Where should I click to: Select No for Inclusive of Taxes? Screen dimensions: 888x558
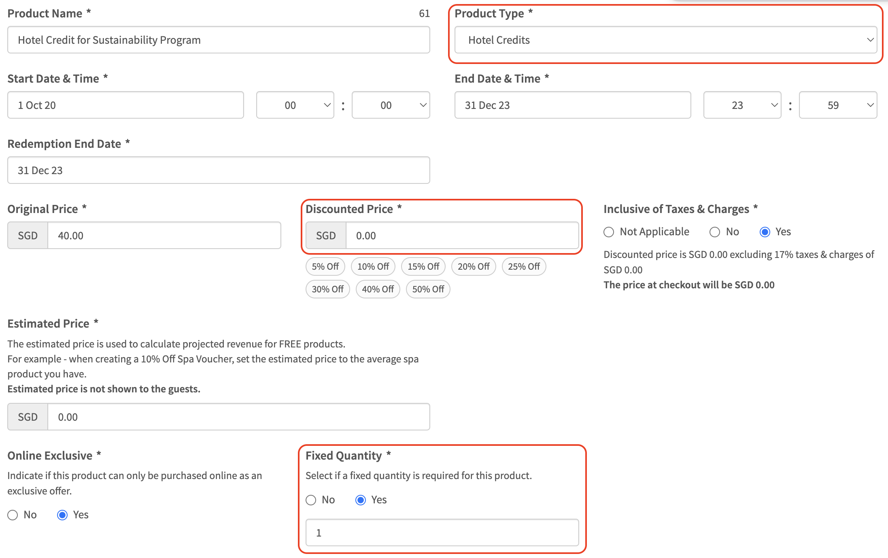pos(715,232)
